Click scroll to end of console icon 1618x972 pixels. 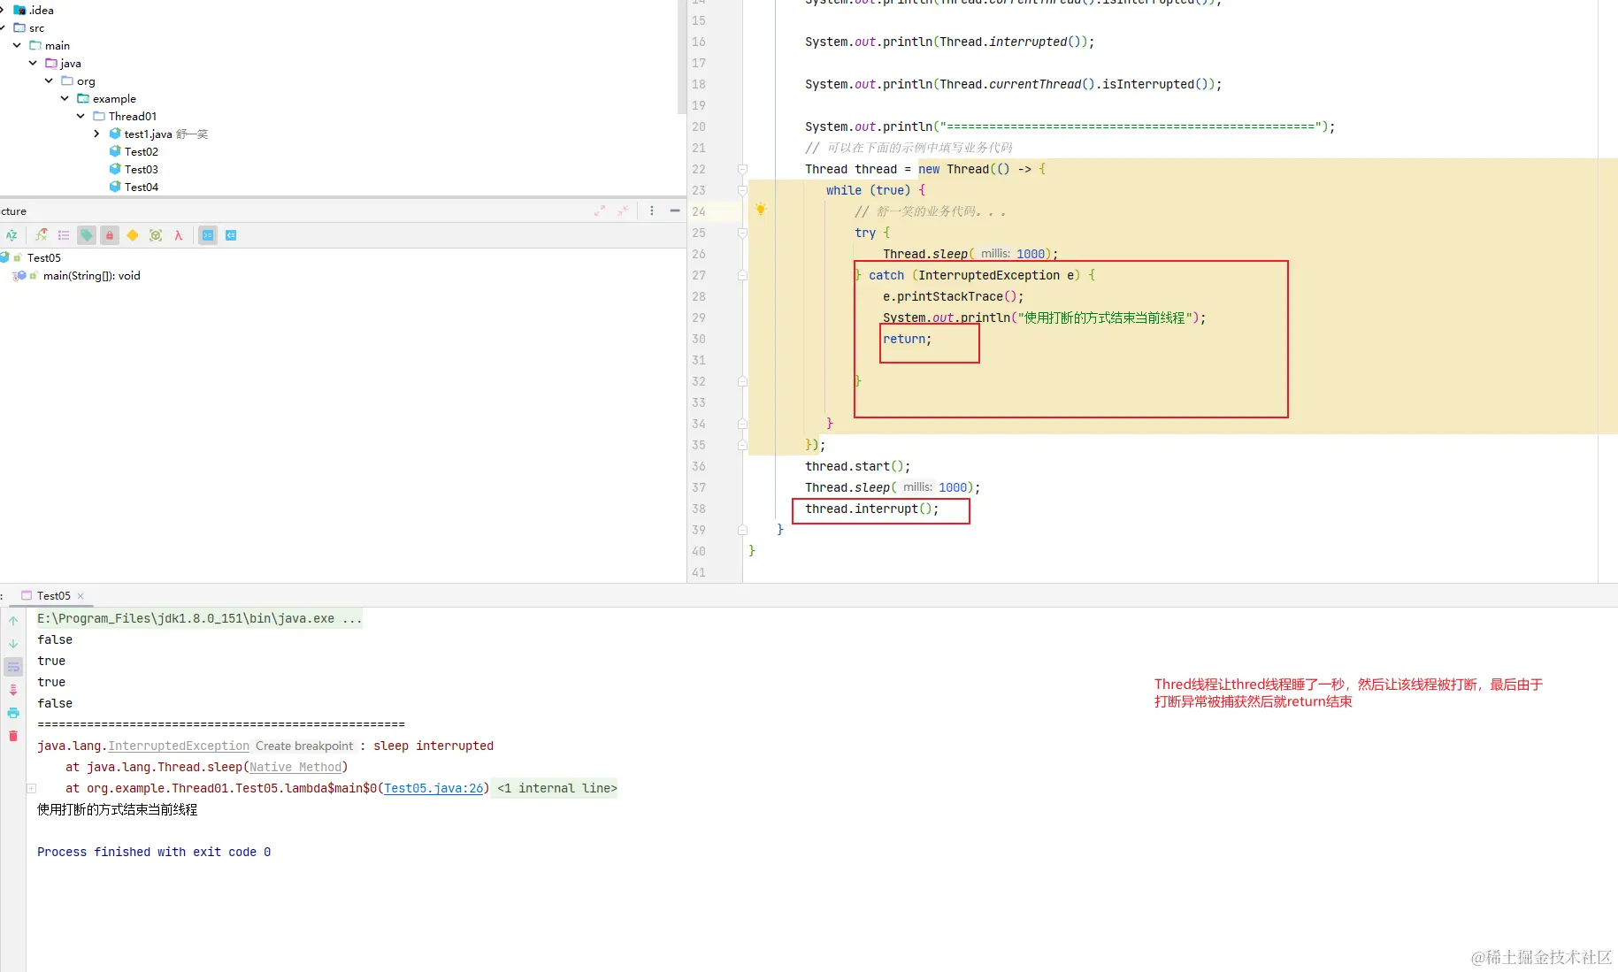(x=13, y=690)
